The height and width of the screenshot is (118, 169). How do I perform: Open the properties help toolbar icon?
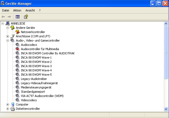click(26, 17)
